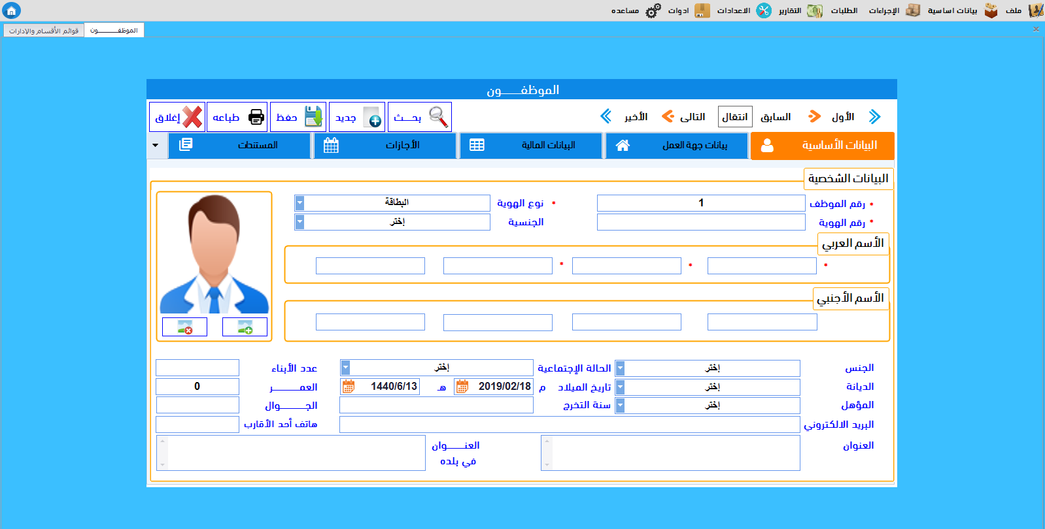Open the الأجازات tab

coord(385,146)
